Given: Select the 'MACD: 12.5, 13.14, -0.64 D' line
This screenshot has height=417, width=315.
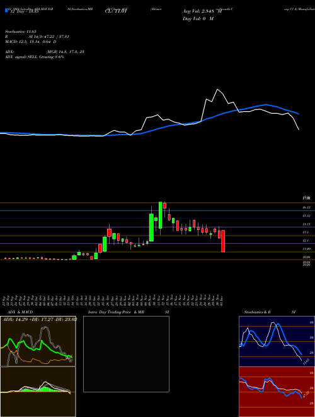Looking at the screenshot, I should coord(30,42).
